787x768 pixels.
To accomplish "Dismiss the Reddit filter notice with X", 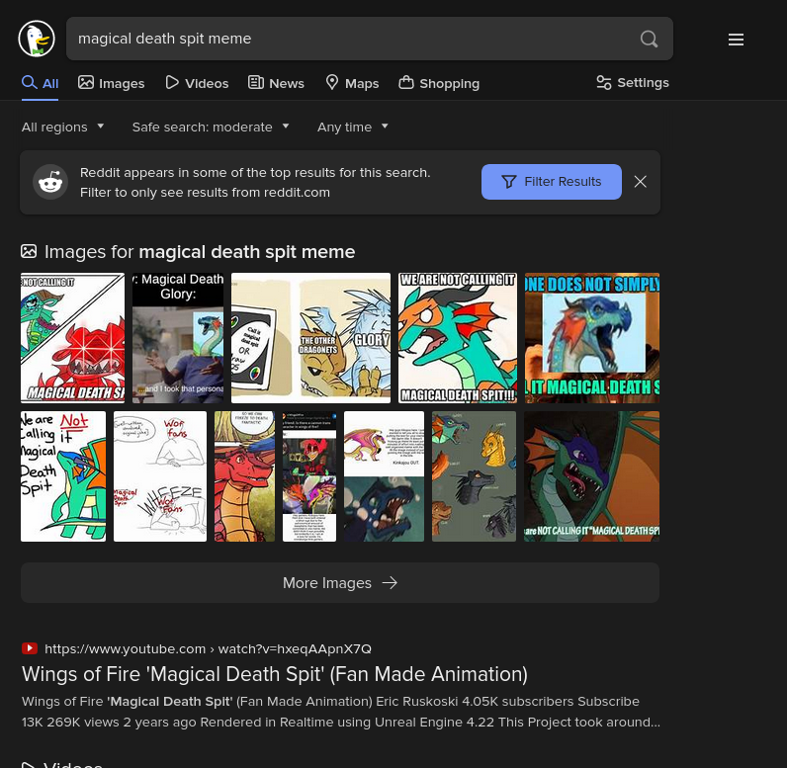I will click(x=640, y=182).
